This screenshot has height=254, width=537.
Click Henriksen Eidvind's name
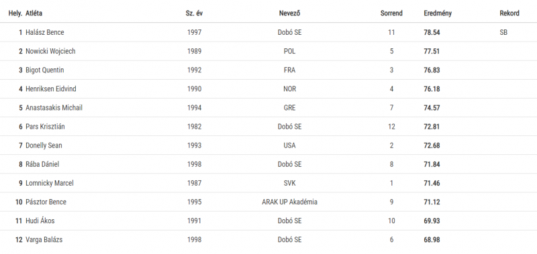[x=51, y=89]
